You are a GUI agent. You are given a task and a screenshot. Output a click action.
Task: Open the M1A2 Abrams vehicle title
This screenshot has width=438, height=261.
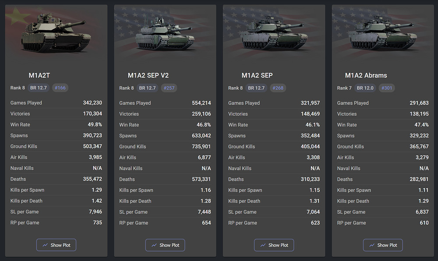[x=366, y=75]
